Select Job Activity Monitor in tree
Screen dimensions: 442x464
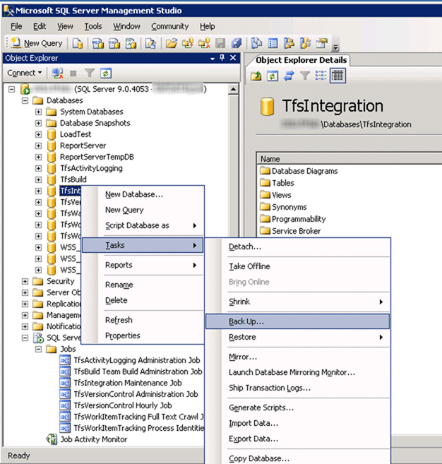[x=94, y=439]
